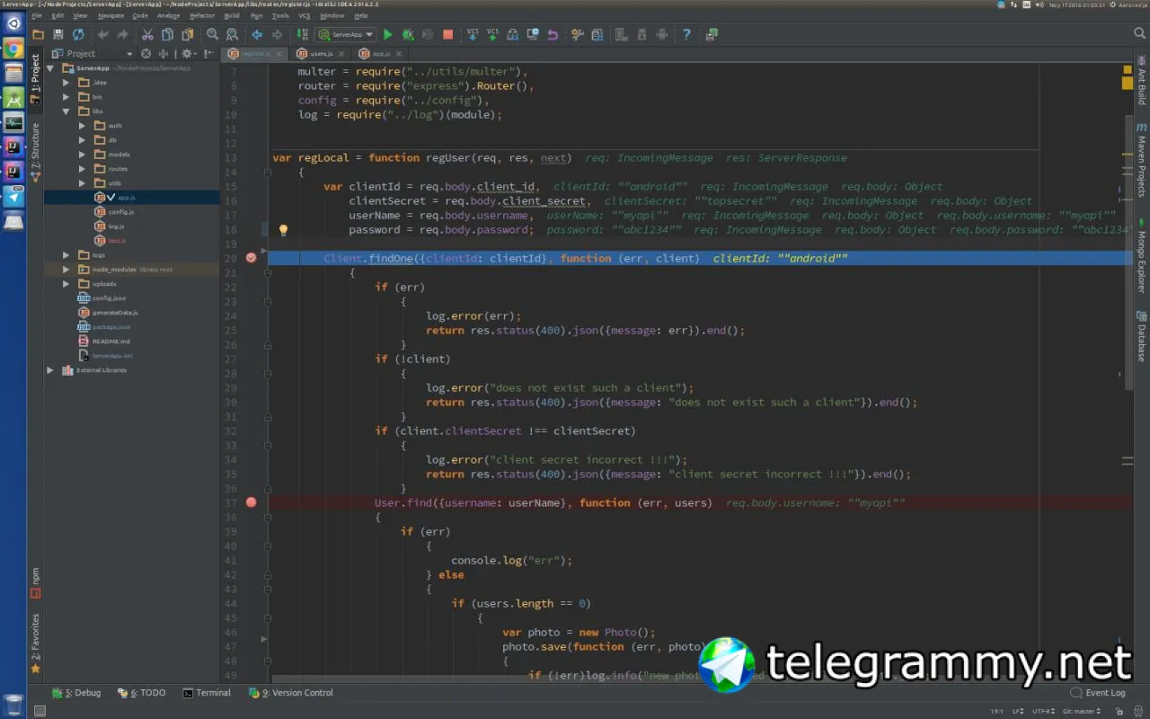The height and width of the screenshot is (719, 1150).
Task: Save all files using the floppy icon
Action: click(58, 35)
